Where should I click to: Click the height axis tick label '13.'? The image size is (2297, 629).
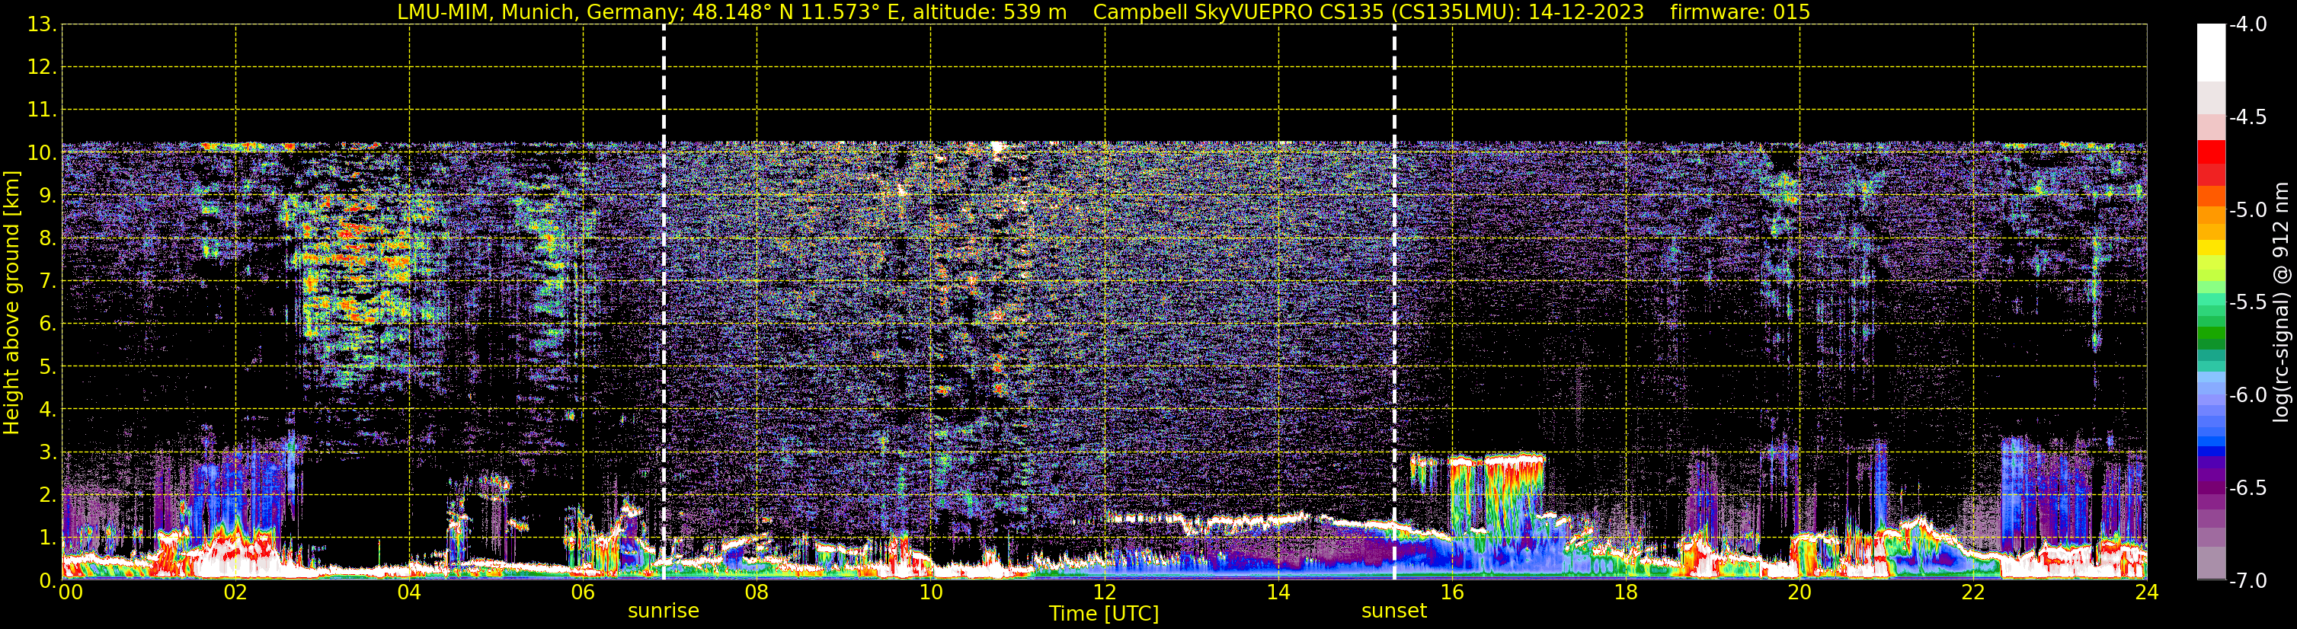42,25
